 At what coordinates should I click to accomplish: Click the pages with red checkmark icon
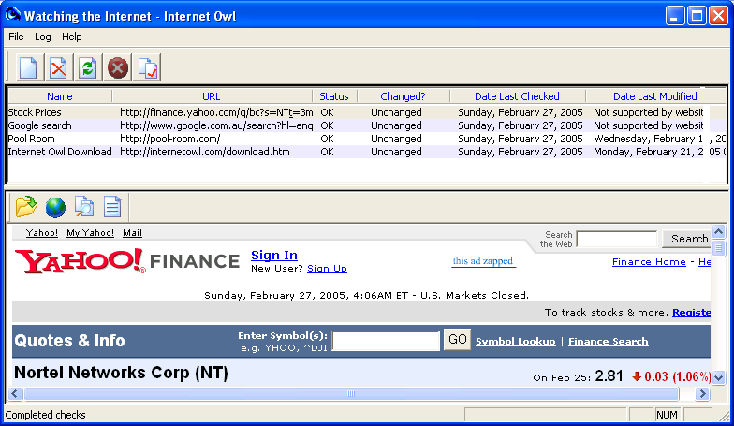click(148, 67)
